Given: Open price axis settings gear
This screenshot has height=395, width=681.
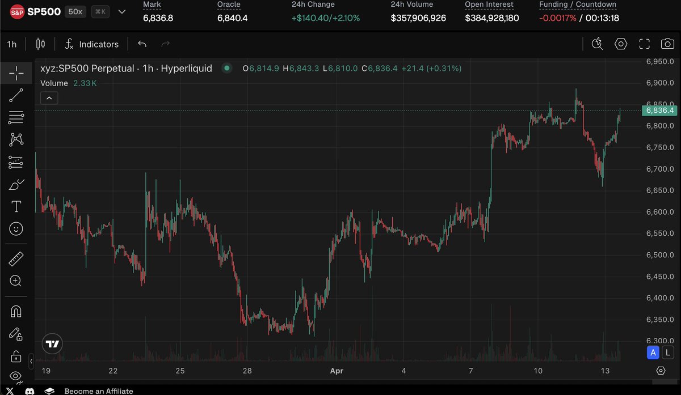Looking at the screenshot, I should [661, 371].
